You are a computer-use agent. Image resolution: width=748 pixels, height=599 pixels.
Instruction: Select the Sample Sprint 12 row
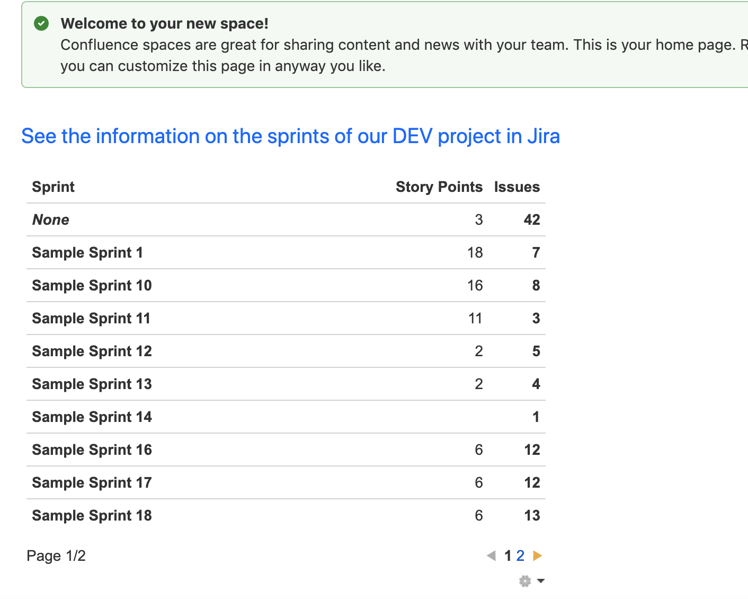tap(91, 351)
